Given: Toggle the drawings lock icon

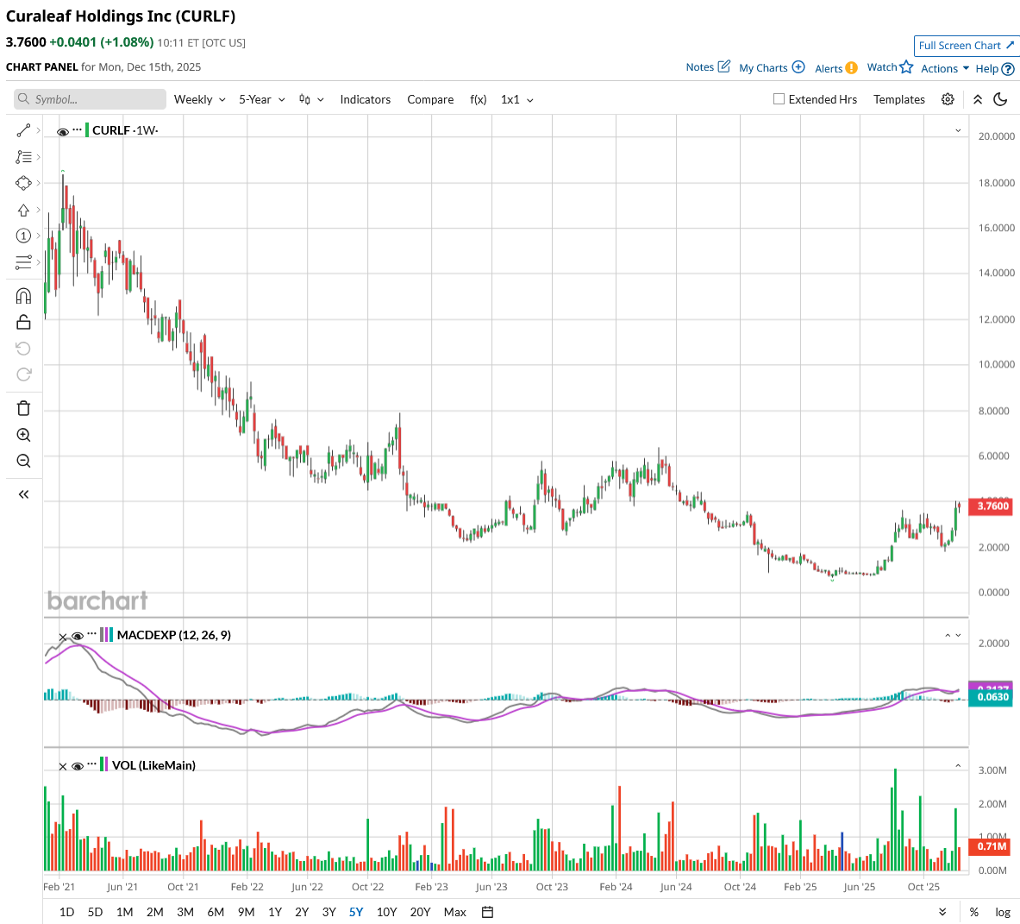Looking at the screenshot, I should 23,322.
